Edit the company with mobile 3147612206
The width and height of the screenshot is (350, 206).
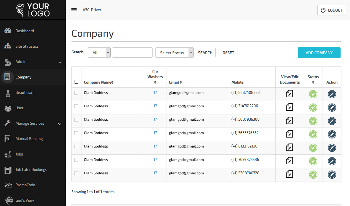[x=332, y=108]
